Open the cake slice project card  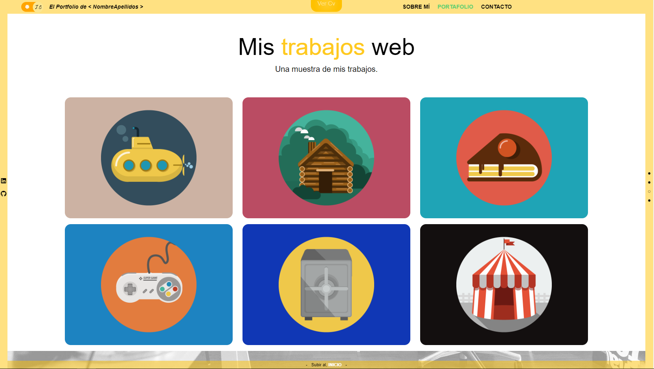(x=504, y=158)
